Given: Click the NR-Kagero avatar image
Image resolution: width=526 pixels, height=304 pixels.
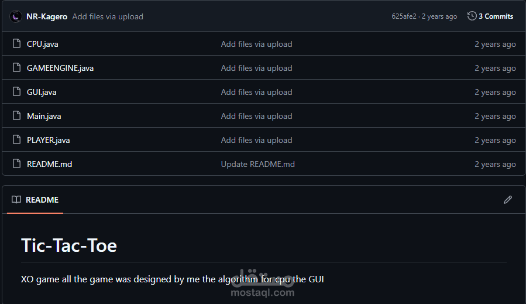Looking at the screenshot, I should coord(15,16).
